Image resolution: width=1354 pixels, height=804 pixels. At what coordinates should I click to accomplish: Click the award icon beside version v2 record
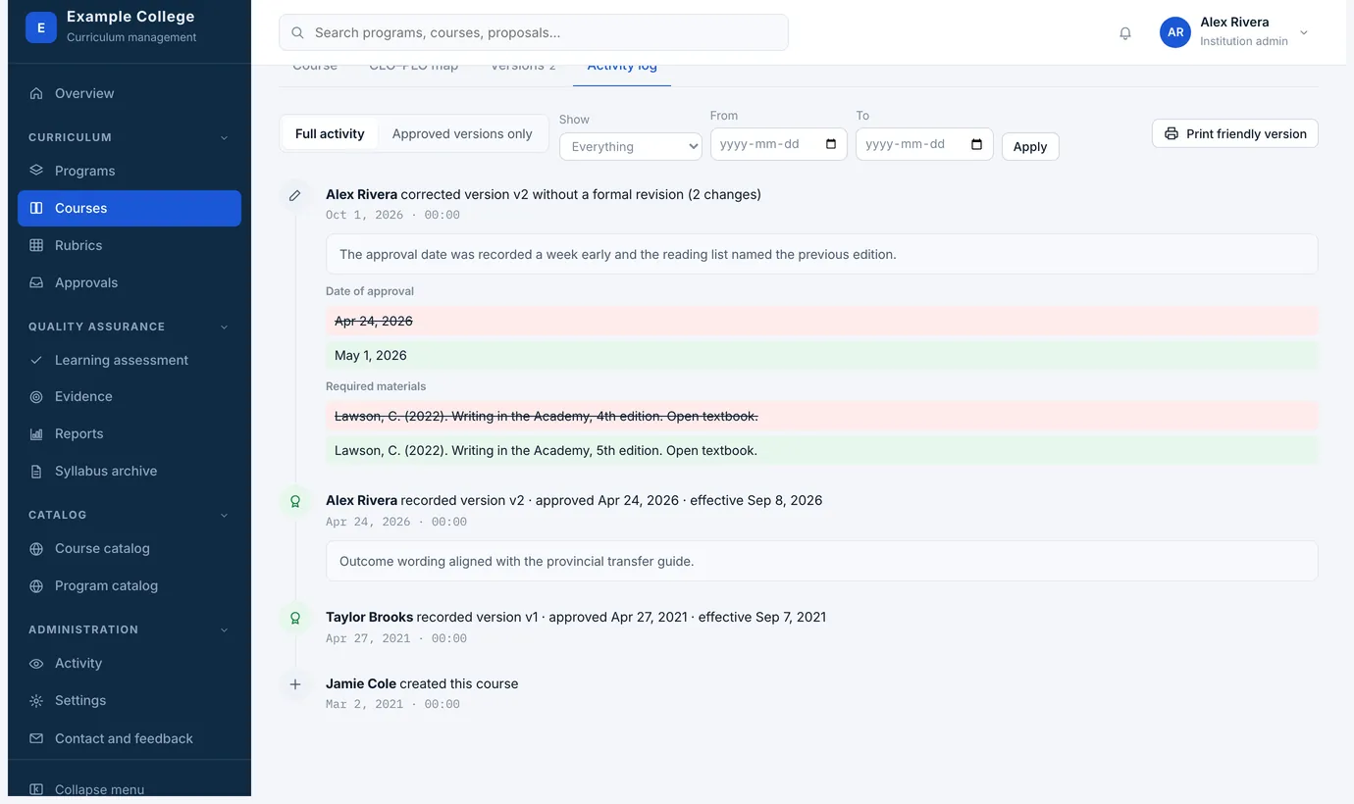[x=294, y=501]
